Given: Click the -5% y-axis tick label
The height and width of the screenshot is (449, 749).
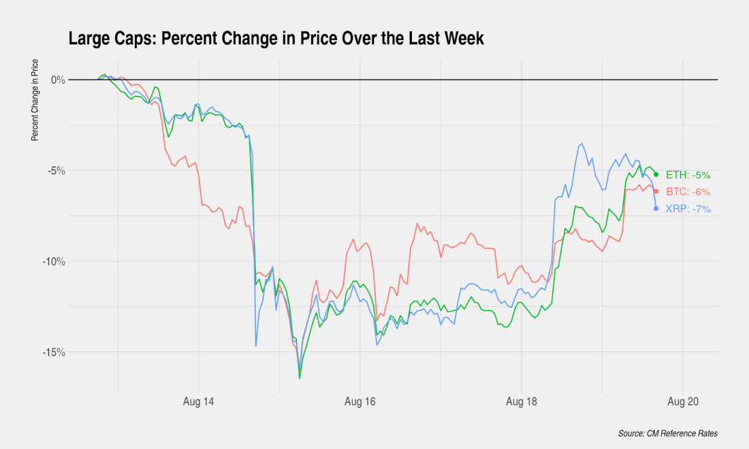Looking at the screenshot, I should coord(56,171).
